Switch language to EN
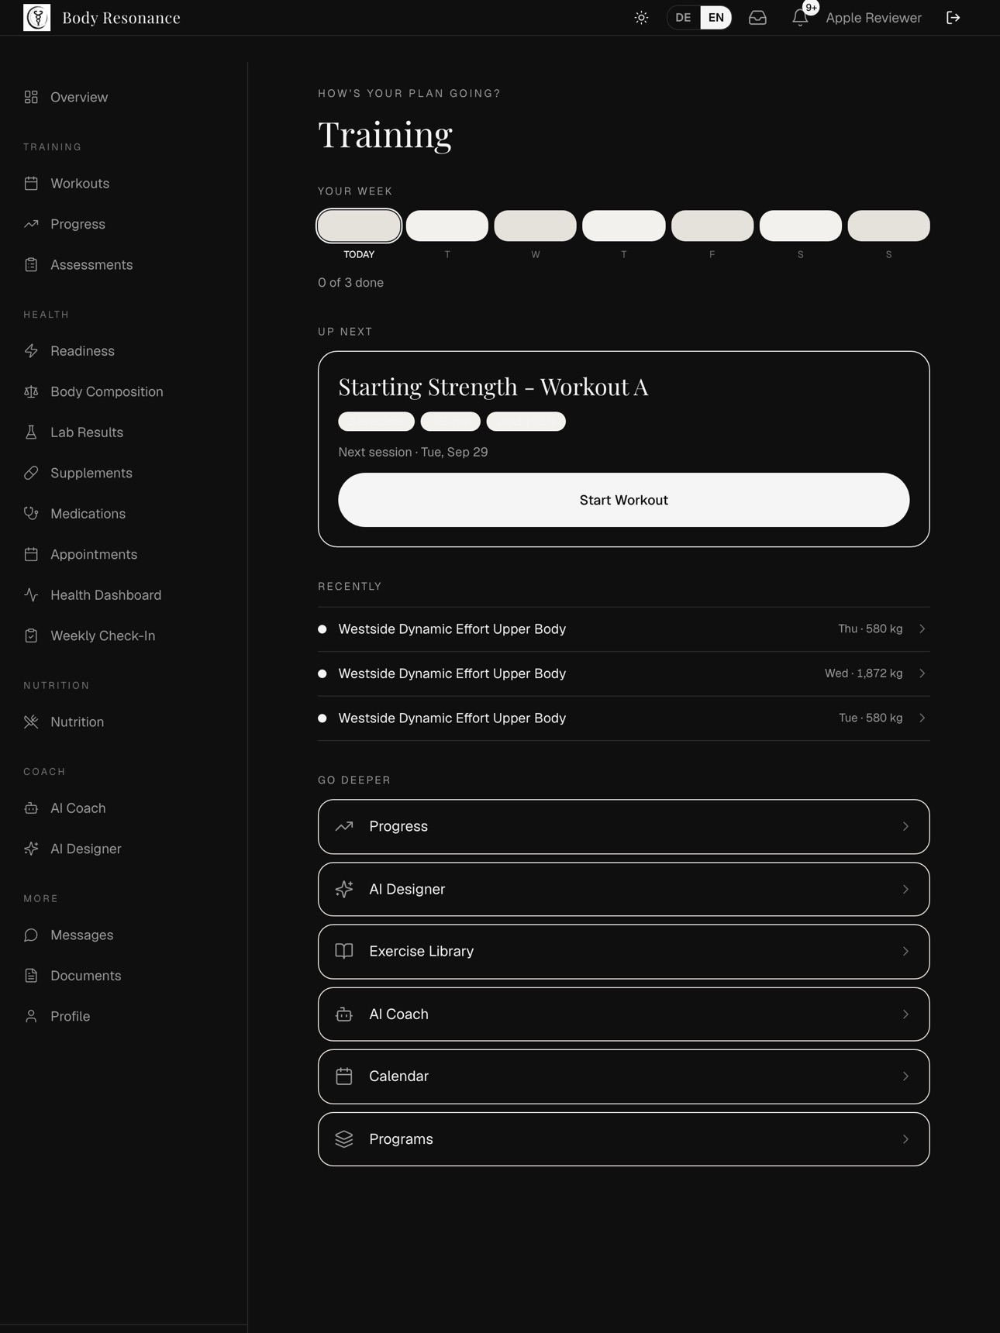 coord(716,18)
